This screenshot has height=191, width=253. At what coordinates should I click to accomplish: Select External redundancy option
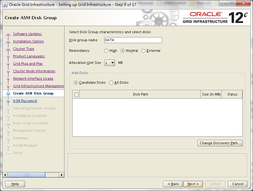(143, 51)
